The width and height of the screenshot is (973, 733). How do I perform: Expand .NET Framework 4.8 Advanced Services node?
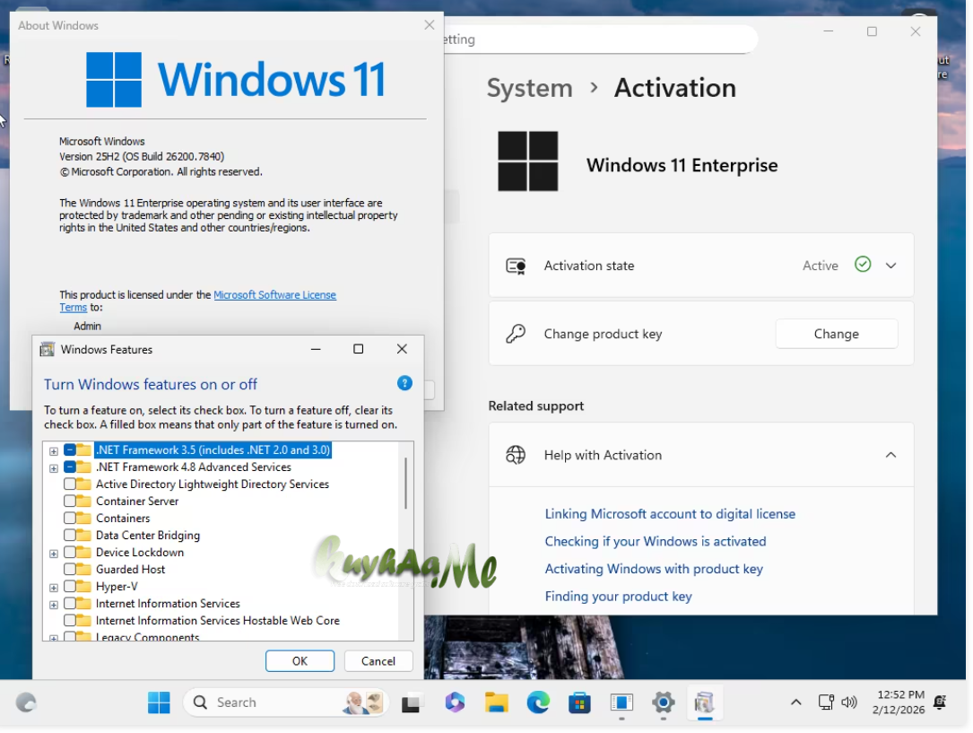(54, 468)
